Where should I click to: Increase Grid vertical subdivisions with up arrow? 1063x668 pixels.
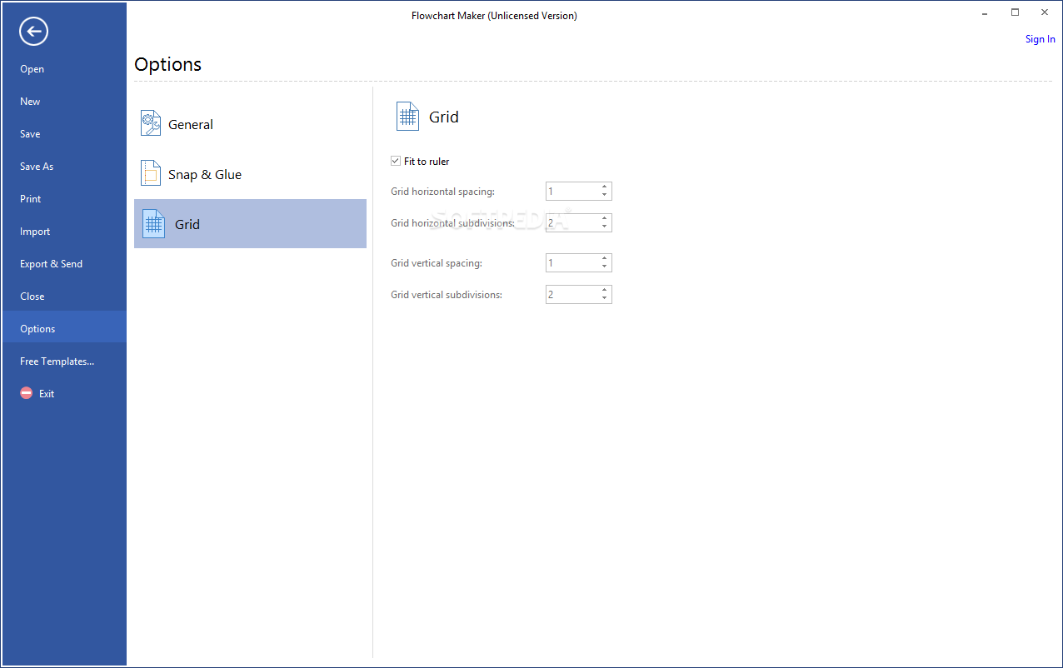tap(604, 291)
